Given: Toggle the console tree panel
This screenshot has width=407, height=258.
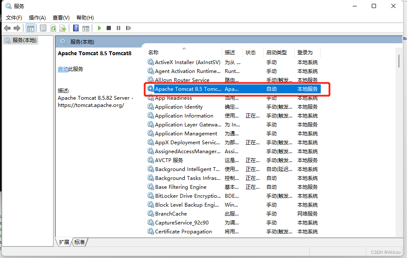Looking at the screenshot, I should (31, 28).
